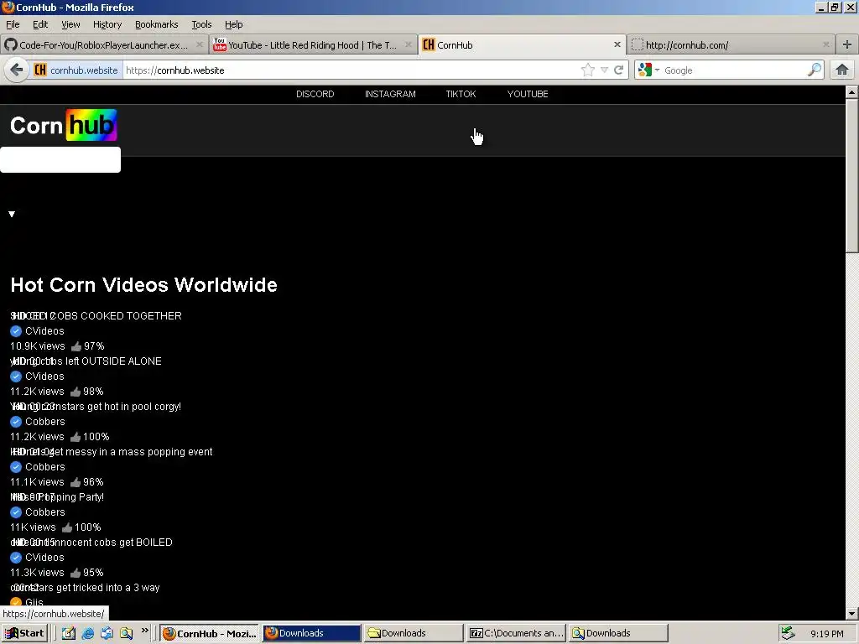The width and height of the screenshot is (859, 644).
Task: Open the View menu
Action: pyautogui.click(x=70, y=24)
